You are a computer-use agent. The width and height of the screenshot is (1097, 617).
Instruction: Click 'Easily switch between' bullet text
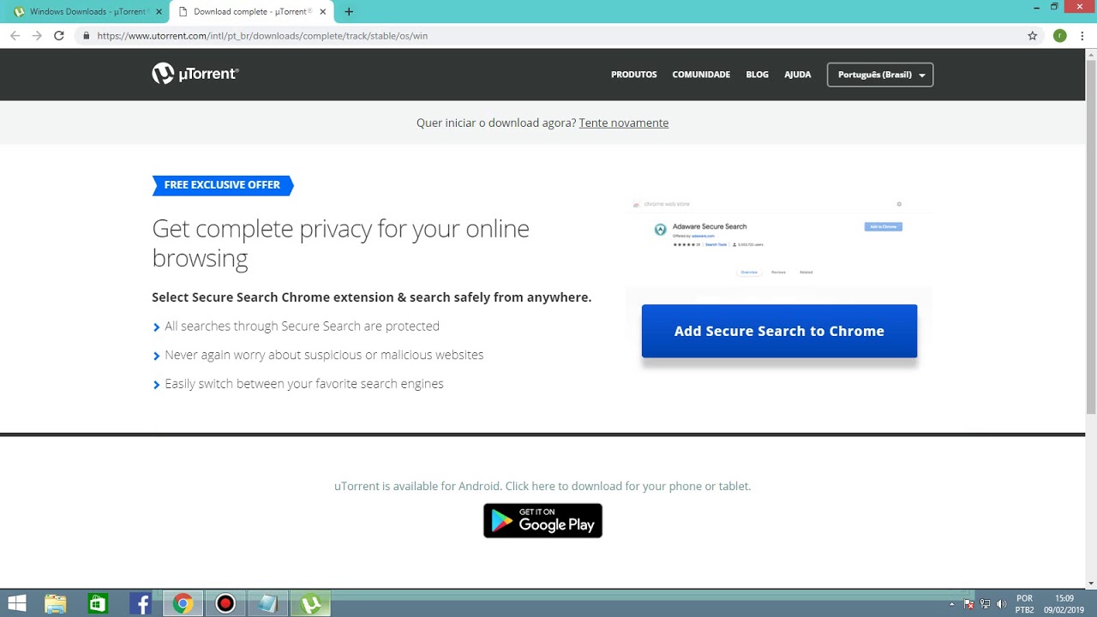[304, 384]
